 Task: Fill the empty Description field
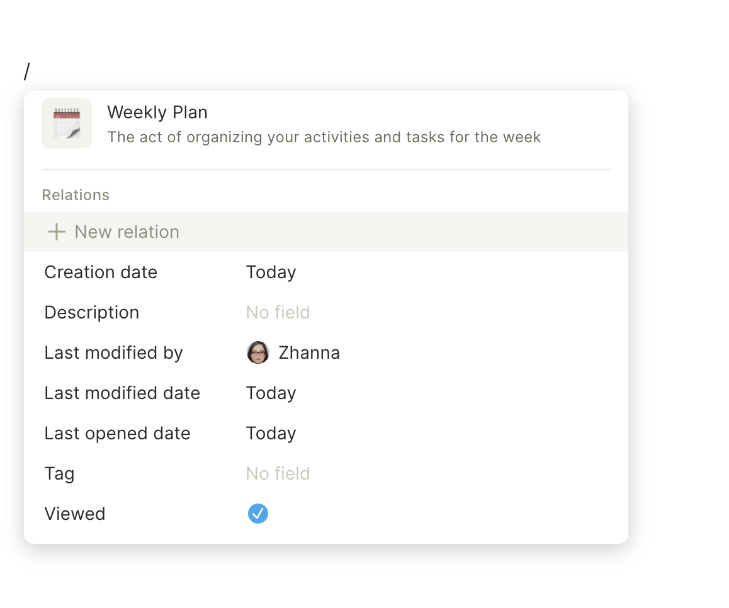(278, 312)
